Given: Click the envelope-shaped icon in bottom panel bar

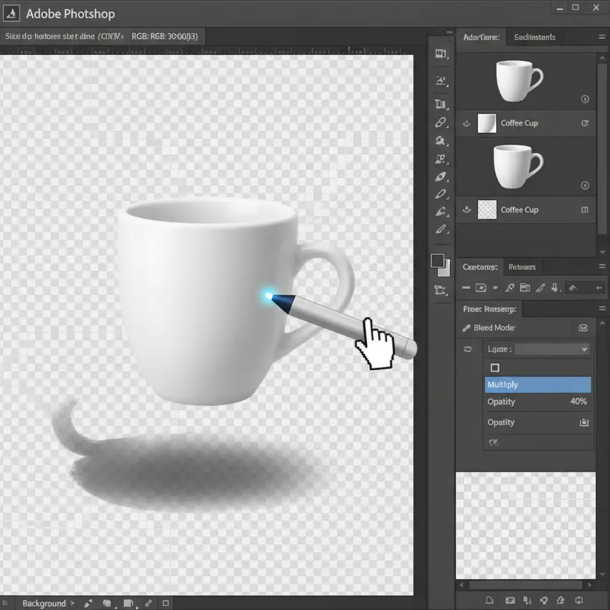Looking at the screenshot, I should [x=510, y=600].
